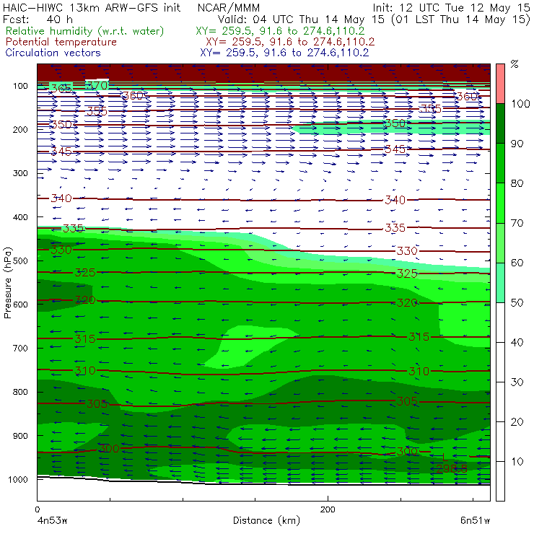Click the '900' pressure axis label
The width and height of the screenshot is (534, 534).
(20, 436)
